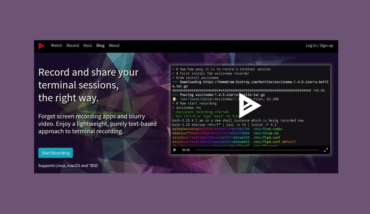Click the headline 'Record and share your'

tap(89, 72)
